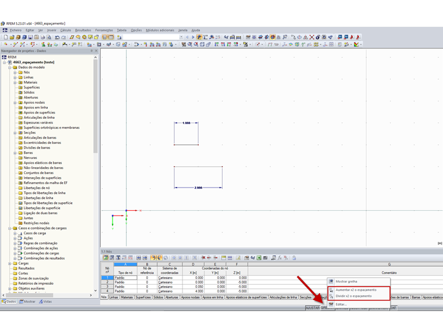Click the highlighted navigator toggle icon in toolbar
The image size is (443, 332).
(105, 37)
